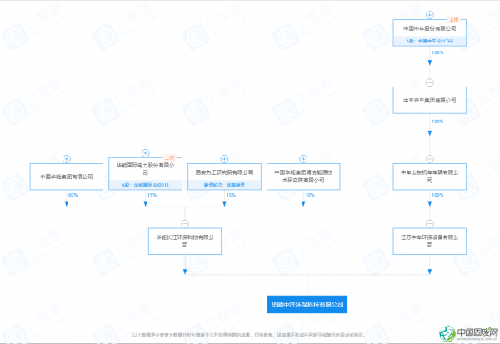The height and width of the screenshot is (344, 500).
Task: Click 融资轮次 战略融资 label under 西安热工研究院
Action: click(x=225, y=185)
